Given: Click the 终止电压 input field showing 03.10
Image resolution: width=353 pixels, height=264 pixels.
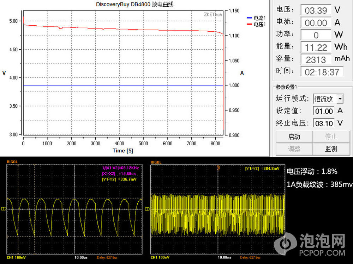Looking at the screenshot, I should click(x=324, y=123).
